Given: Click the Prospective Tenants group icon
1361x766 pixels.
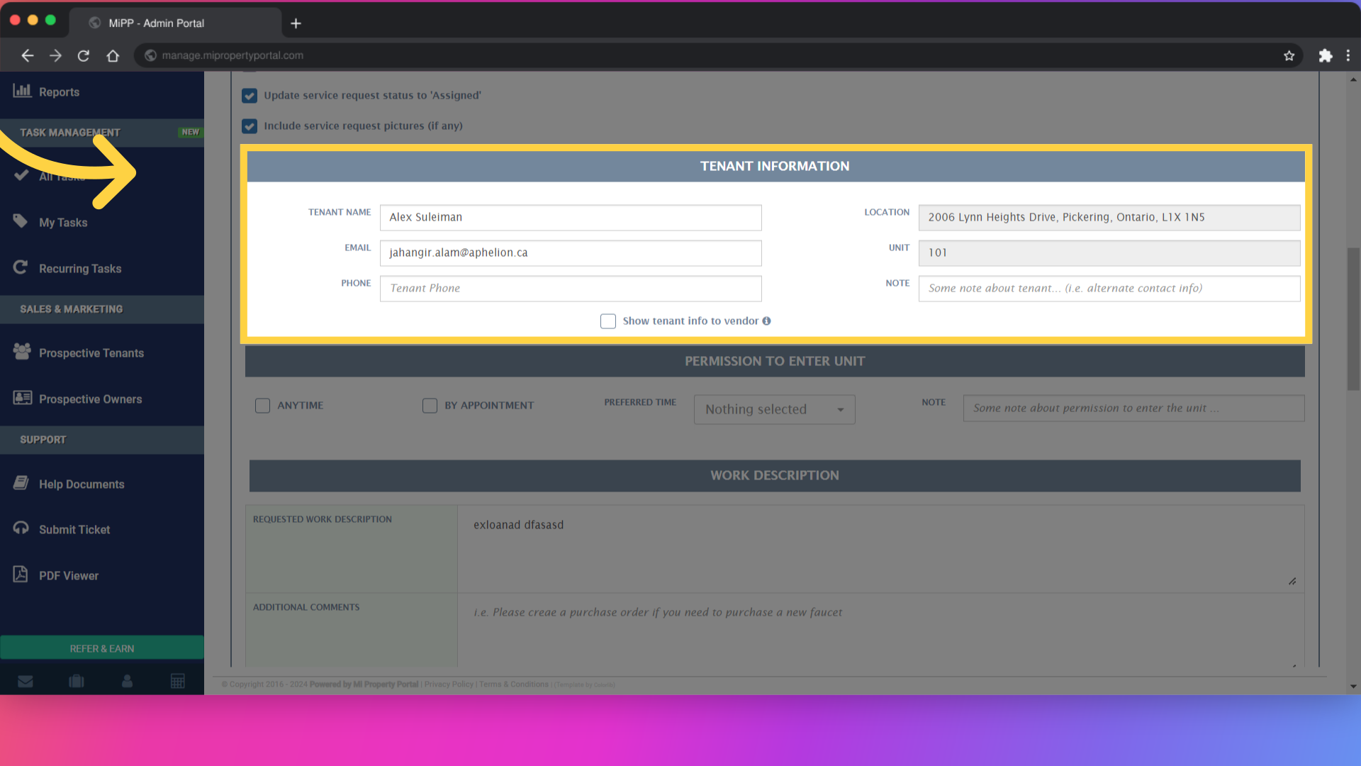Looking at the screenshot, I should [21, 352].
